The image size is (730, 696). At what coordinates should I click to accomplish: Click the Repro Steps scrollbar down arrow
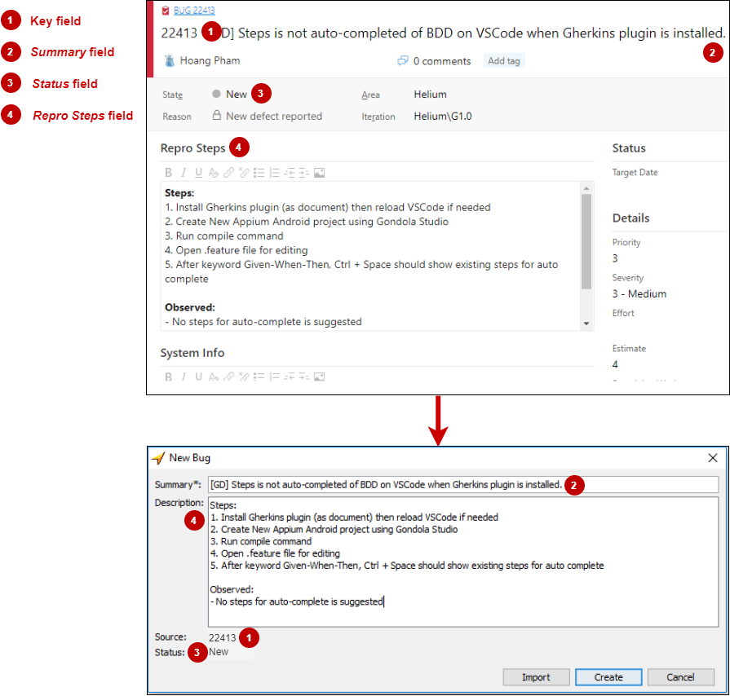(586, 324)
